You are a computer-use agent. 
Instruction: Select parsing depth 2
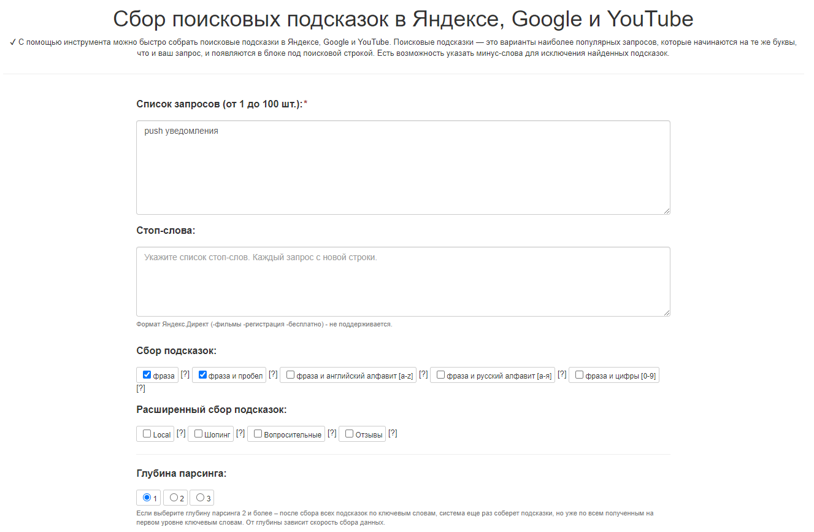(174, 498)
